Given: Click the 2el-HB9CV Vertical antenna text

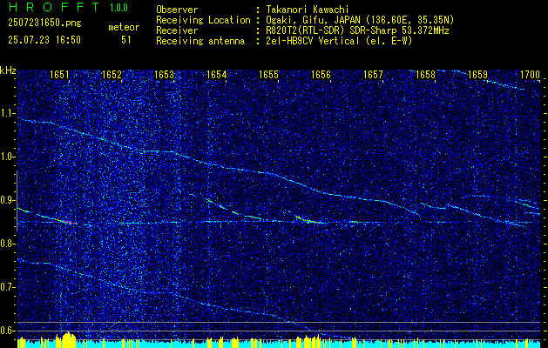Looking at the screenshot, I should [x=339, y=41].
